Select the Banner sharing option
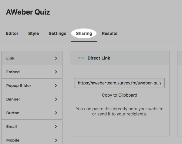The width and height of the screenshot is (182, 144). [13, 99]
